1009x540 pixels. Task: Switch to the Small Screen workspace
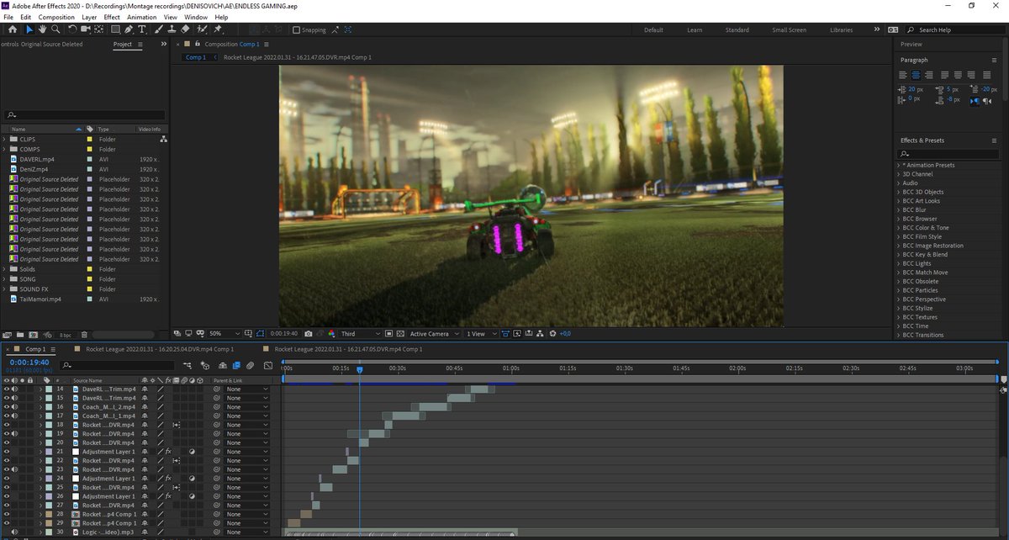tap(789, 30)
